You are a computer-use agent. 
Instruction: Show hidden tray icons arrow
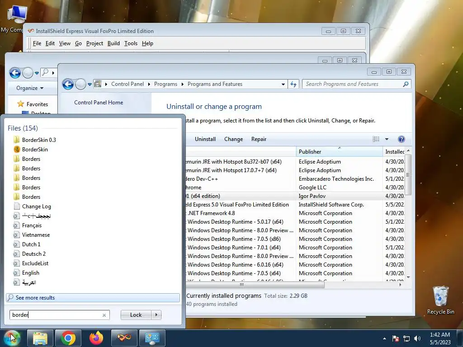click(384, 338)
